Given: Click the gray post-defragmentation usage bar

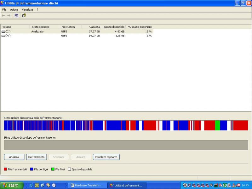Looking at the screenshot, I should (126, 145).
